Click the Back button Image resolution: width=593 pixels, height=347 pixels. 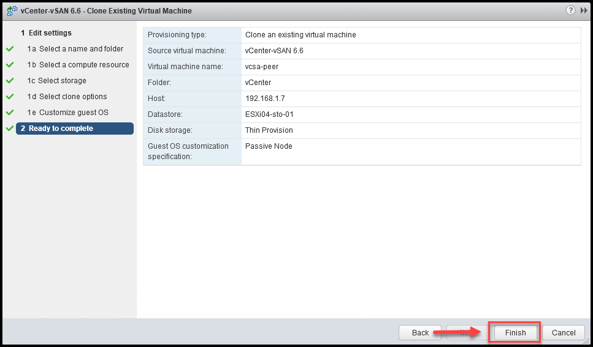tap(420, 333)
